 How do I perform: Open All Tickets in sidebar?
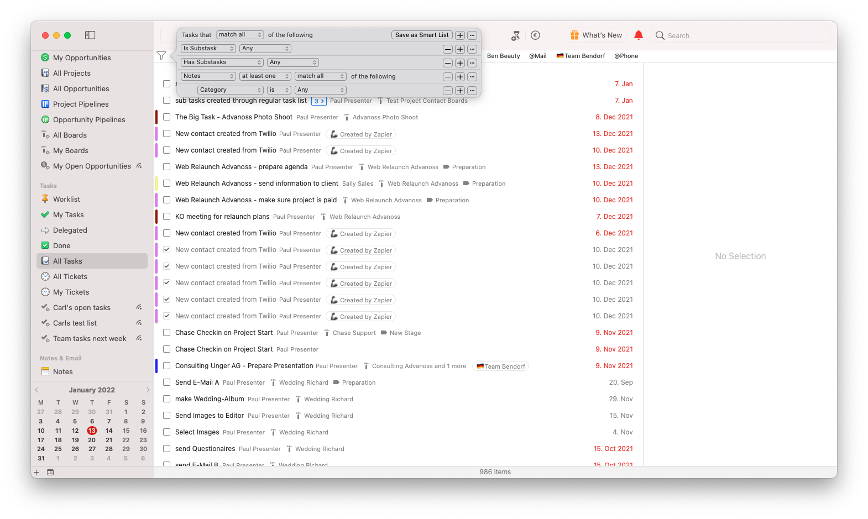70,276
